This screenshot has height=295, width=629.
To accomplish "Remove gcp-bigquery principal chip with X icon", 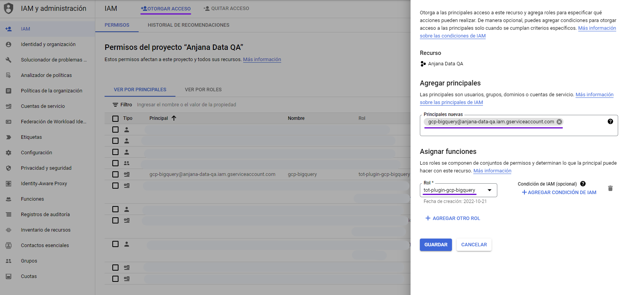I will pos(559,122).
